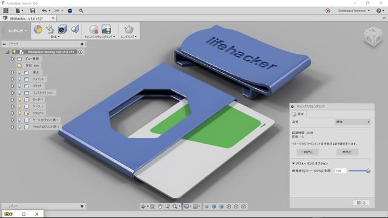Close the lifehacker document tab
The width and height of the screenshot is (388, 218).
tap(53, 18)
